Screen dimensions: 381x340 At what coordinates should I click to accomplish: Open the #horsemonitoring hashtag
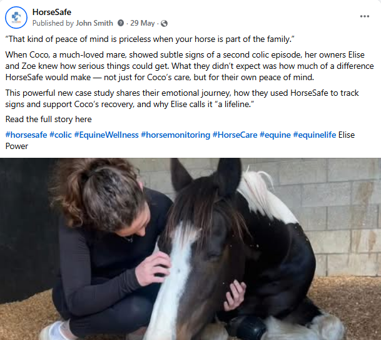coord(175,135)
